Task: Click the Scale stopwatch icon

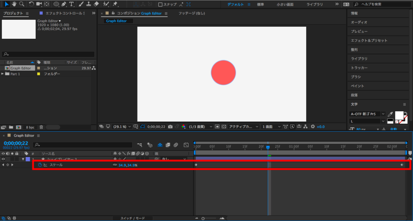Action: point(40,165)
